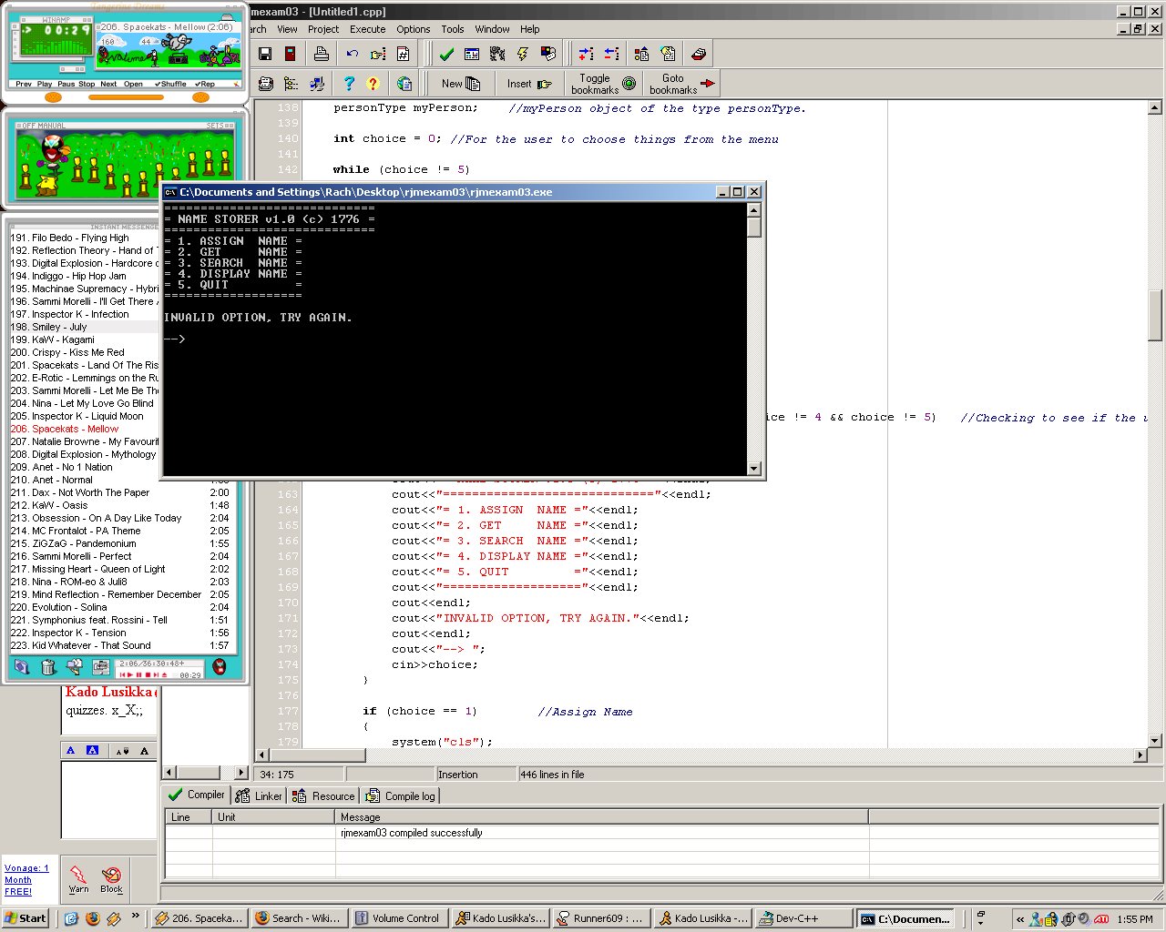This screenshot has height=932, width=1166.
Task: Click the Save file toolbar icon
Action: (x=265, y=55)
